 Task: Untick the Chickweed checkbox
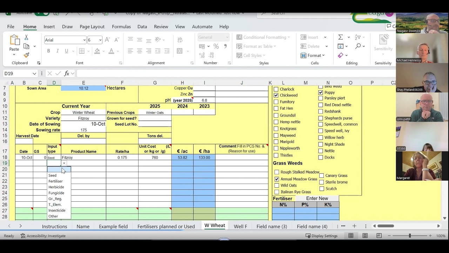click(276, 95)
